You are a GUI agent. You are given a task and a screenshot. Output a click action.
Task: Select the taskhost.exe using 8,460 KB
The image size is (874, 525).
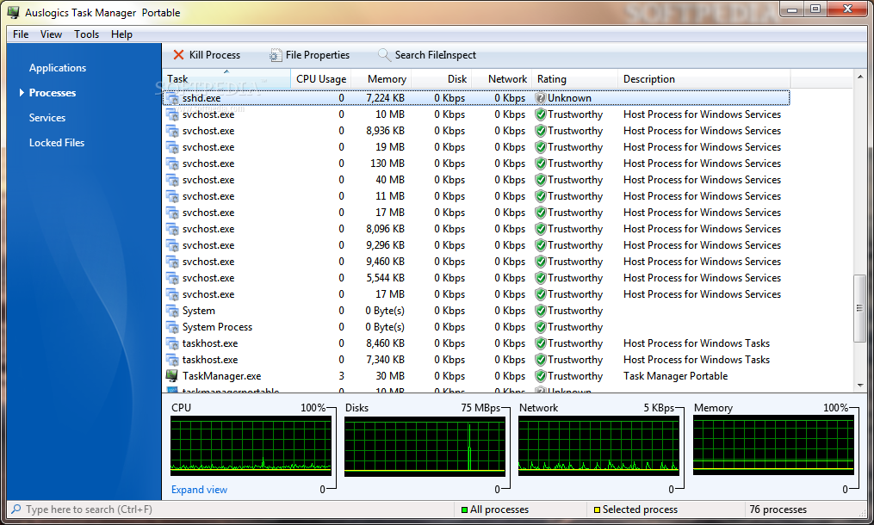point(209,343)
